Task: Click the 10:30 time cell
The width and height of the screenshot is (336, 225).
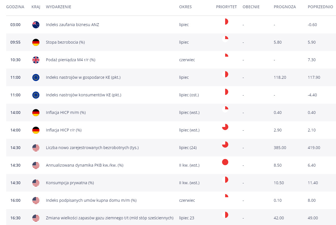Action: click(15, 60)
